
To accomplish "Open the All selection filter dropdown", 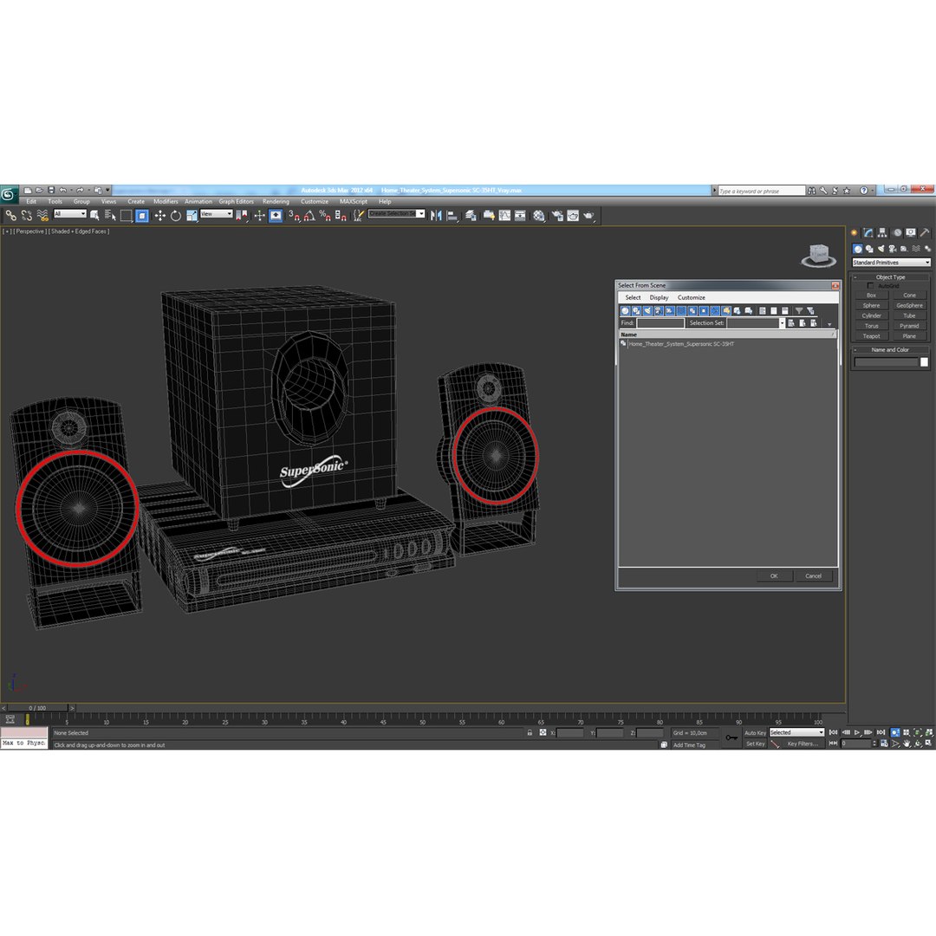I will tap(70, 214).
